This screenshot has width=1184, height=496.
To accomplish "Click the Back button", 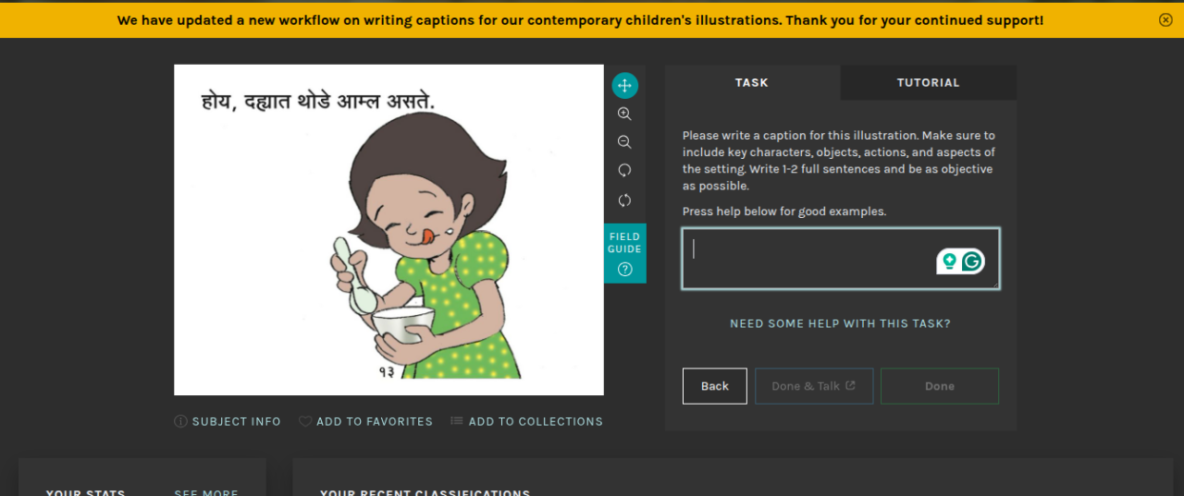I will click(x=715, y=386).
